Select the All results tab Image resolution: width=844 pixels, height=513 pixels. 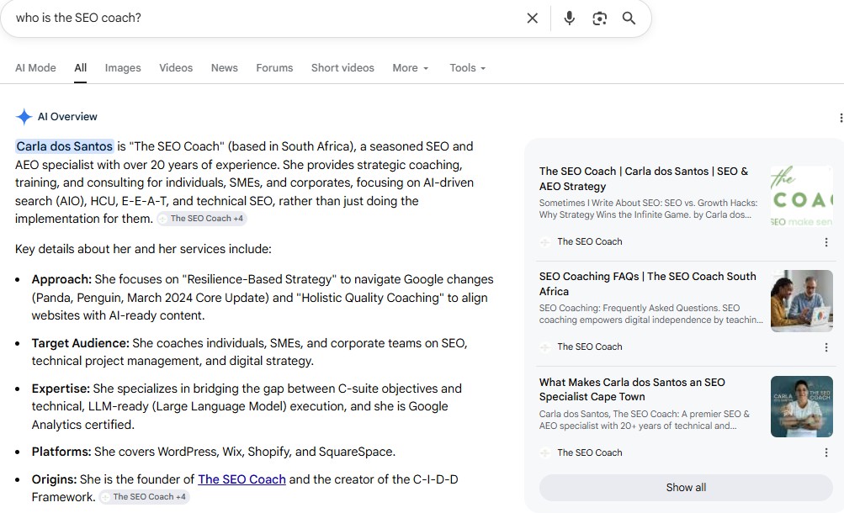80,68
